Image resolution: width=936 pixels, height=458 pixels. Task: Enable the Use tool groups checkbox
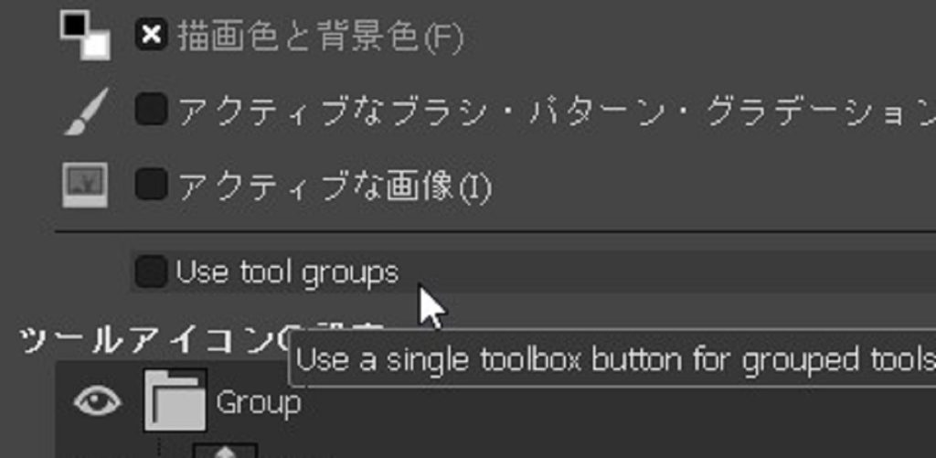coord(151,272)
